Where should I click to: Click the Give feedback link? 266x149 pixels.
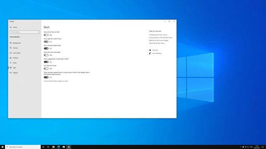157,53
